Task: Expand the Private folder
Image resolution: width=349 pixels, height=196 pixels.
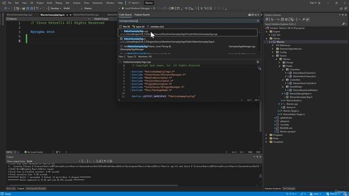Action: coord(280,63)
